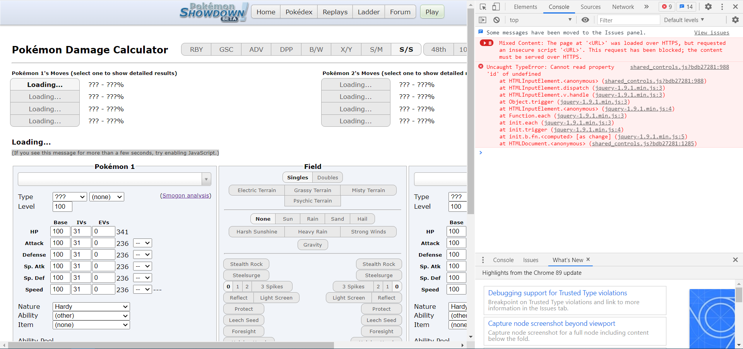Open Pokémon 1 species dropdown arrow
Viewport: 743px width, 349px height.
206,179
